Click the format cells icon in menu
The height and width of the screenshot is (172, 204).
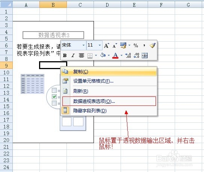[65, 81]
